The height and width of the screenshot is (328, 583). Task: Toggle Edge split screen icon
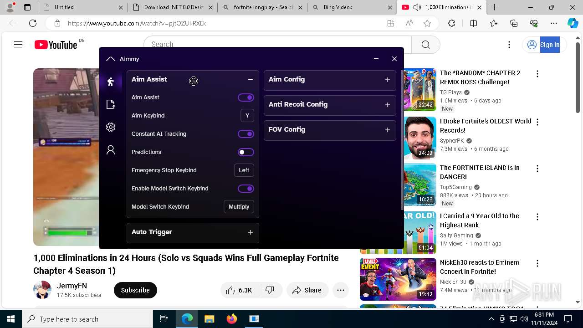click(x=473, y=23)
